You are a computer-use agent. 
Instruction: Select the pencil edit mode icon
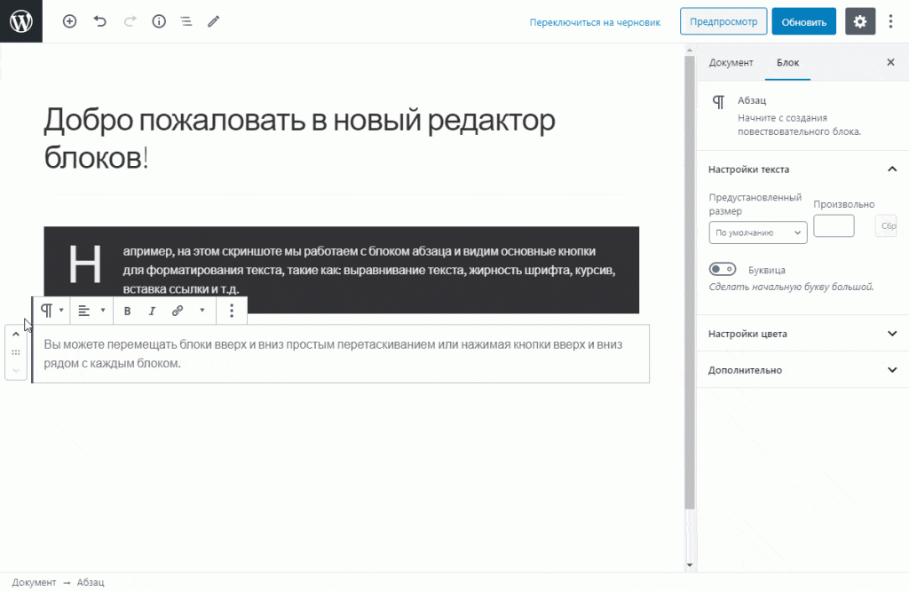pos(213,21)
